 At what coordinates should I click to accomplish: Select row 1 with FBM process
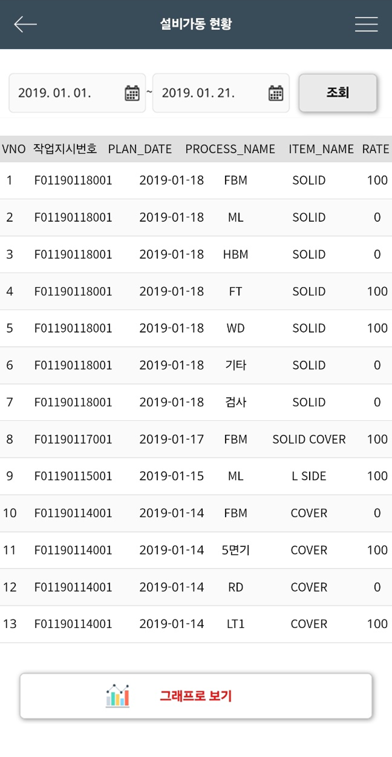click(x=196, y=180)
